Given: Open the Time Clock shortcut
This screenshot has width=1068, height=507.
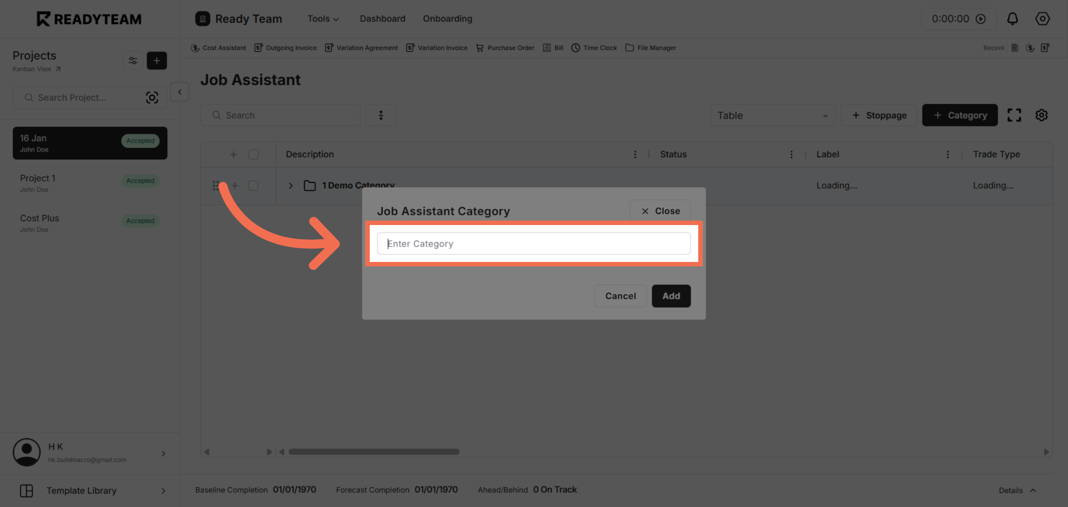Looking at the screenshot, I should tap(594, 48).
